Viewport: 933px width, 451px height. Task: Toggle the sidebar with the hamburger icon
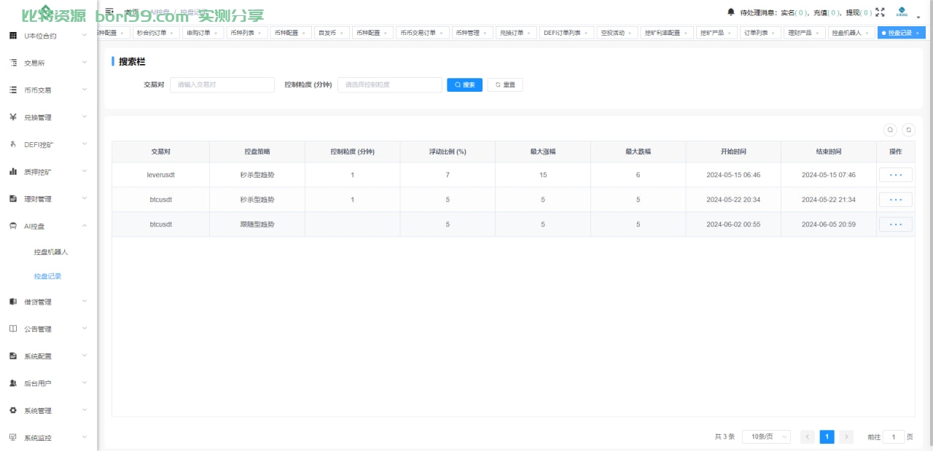109,12
